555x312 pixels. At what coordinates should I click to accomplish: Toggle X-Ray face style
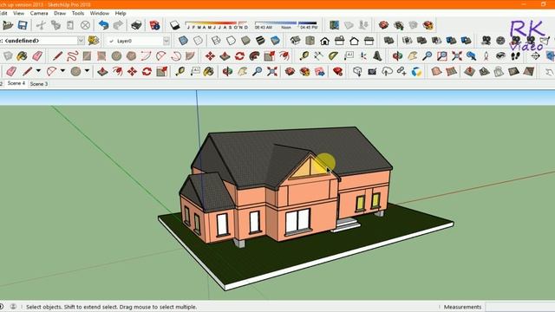click(183, 41)
